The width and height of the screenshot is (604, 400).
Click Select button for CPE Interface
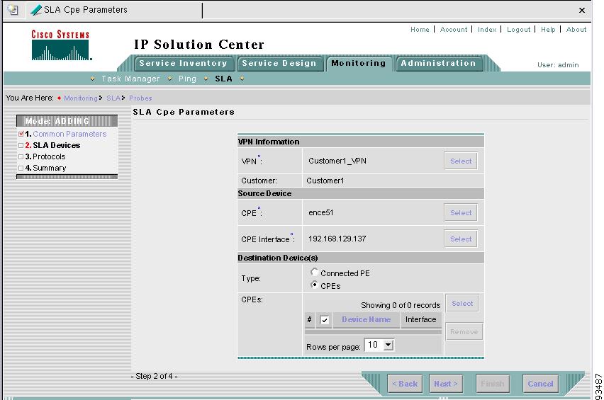(x=461, y=239)
